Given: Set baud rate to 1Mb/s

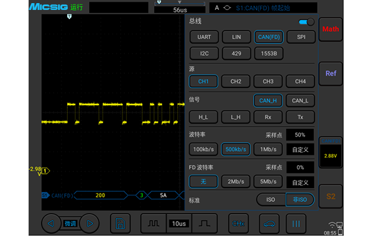Looking at the screenshot, I should click(x=268, y=149).
